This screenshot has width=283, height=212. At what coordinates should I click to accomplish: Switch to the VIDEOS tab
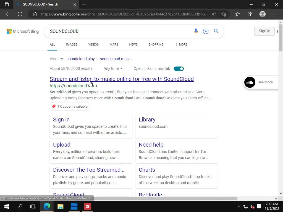click(93, 44)
